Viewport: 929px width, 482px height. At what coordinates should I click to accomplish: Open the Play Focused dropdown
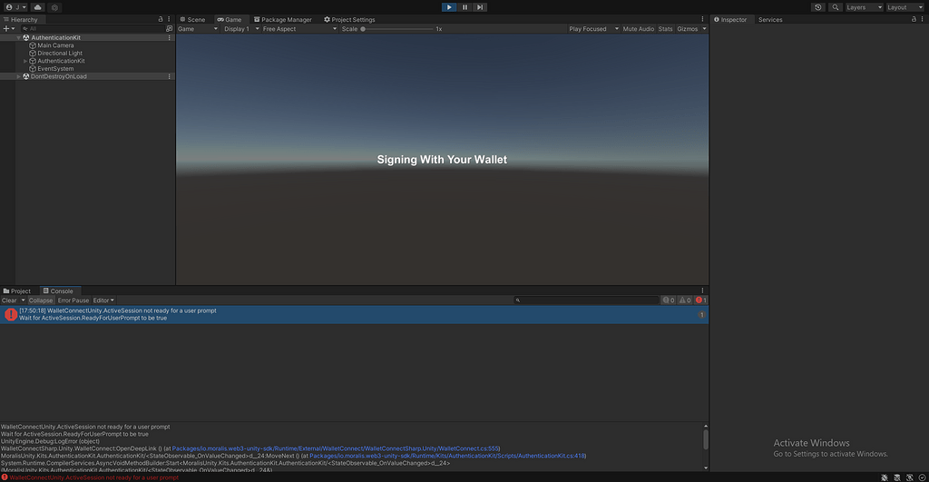click(x=593, y=28)
